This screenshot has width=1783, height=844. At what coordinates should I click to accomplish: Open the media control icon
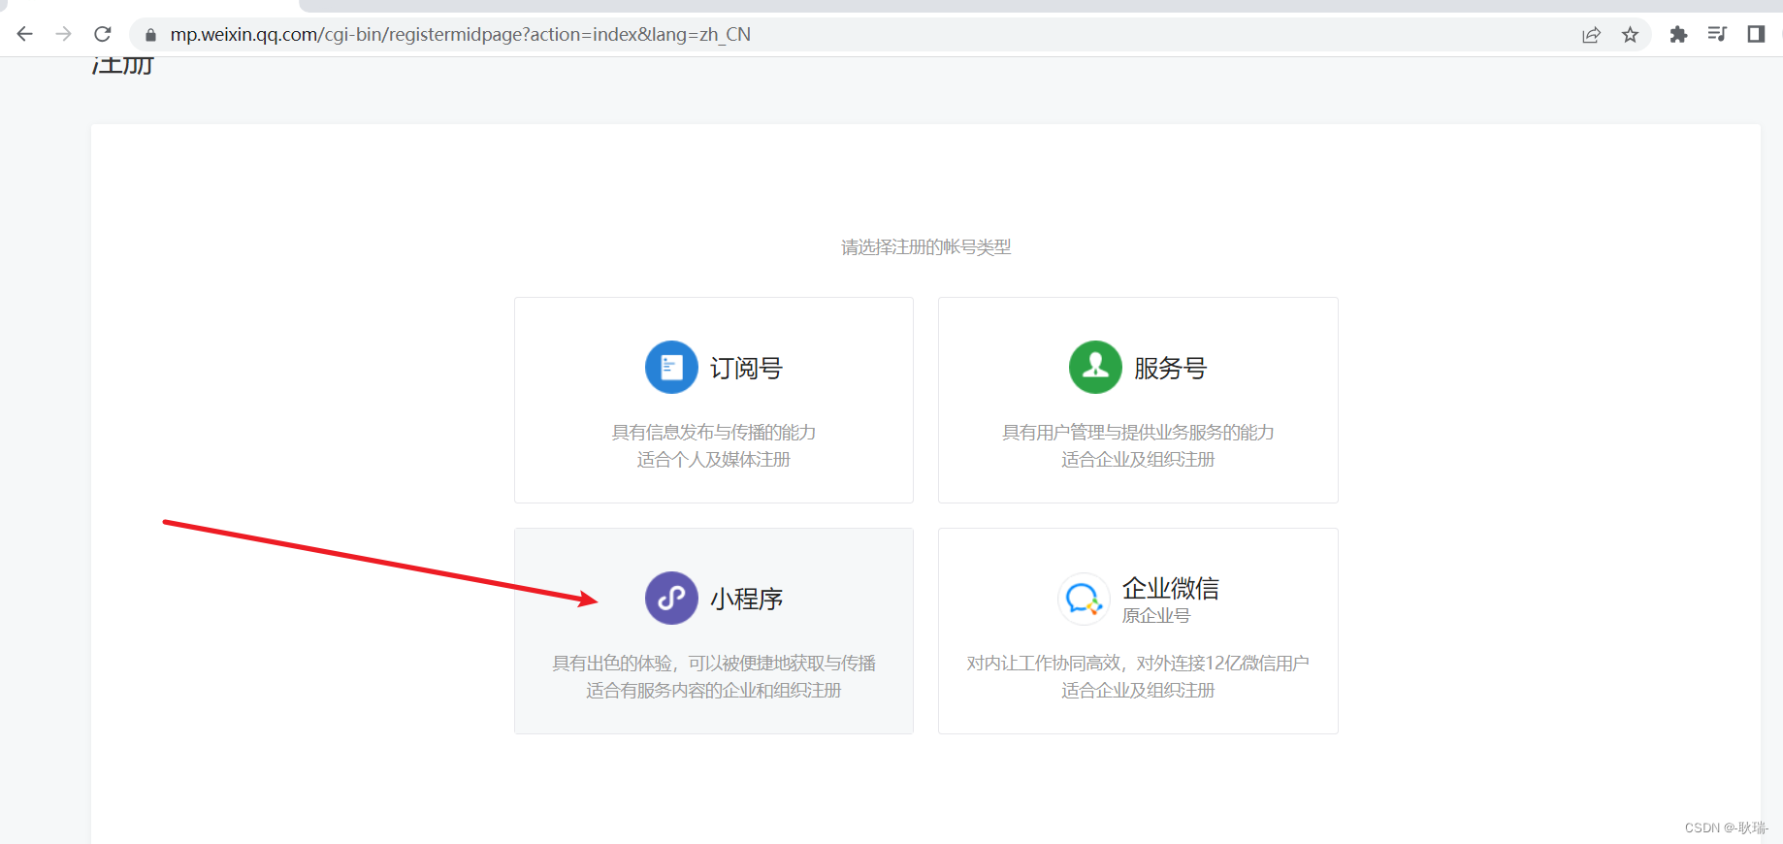1717,35
